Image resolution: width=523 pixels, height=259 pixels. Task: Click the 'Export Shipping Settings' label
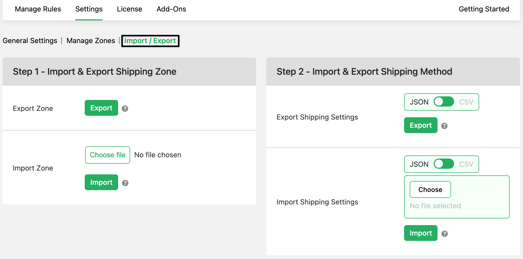317,117
